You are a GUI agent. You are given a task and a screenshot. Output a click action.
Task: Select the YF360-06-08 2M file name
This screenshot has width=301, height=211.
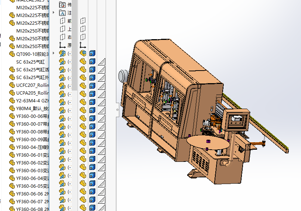(x=33, y=209)
